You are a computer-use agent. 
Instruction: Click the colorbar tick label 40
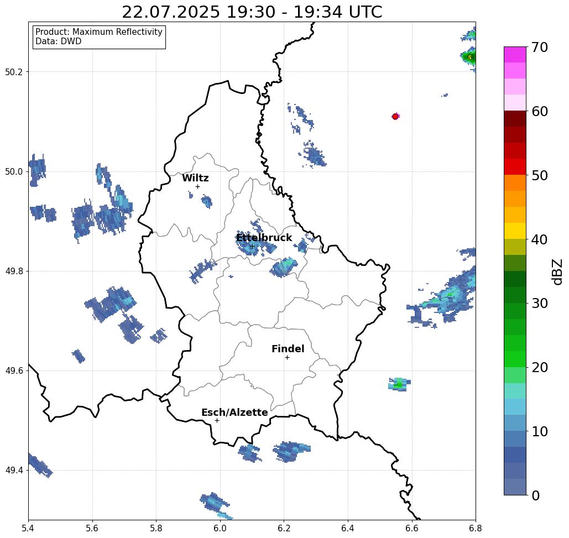click(539, 239)
